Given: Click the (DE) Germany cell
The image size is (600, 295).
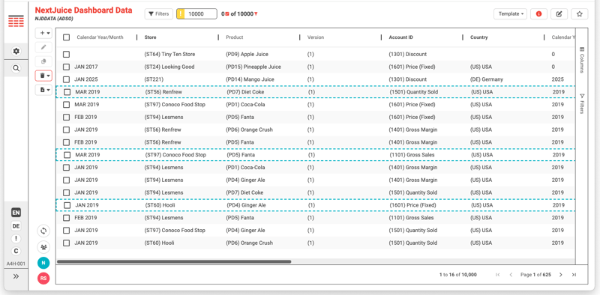Looking at the screenshot, I should (x=487, y=79).
